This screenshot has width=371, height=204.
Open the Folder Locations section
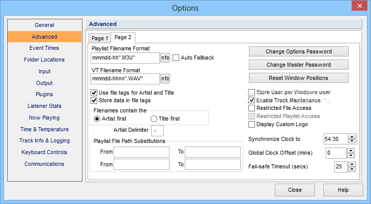pyautogui.click(x=44, y=60)
